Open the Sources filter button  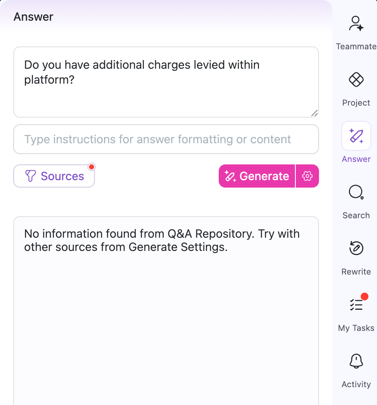[54, 176]
